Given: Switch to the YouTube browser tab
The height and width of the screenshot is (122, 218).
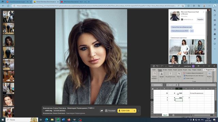Looking at the screenshot, I should coord(73,2).
